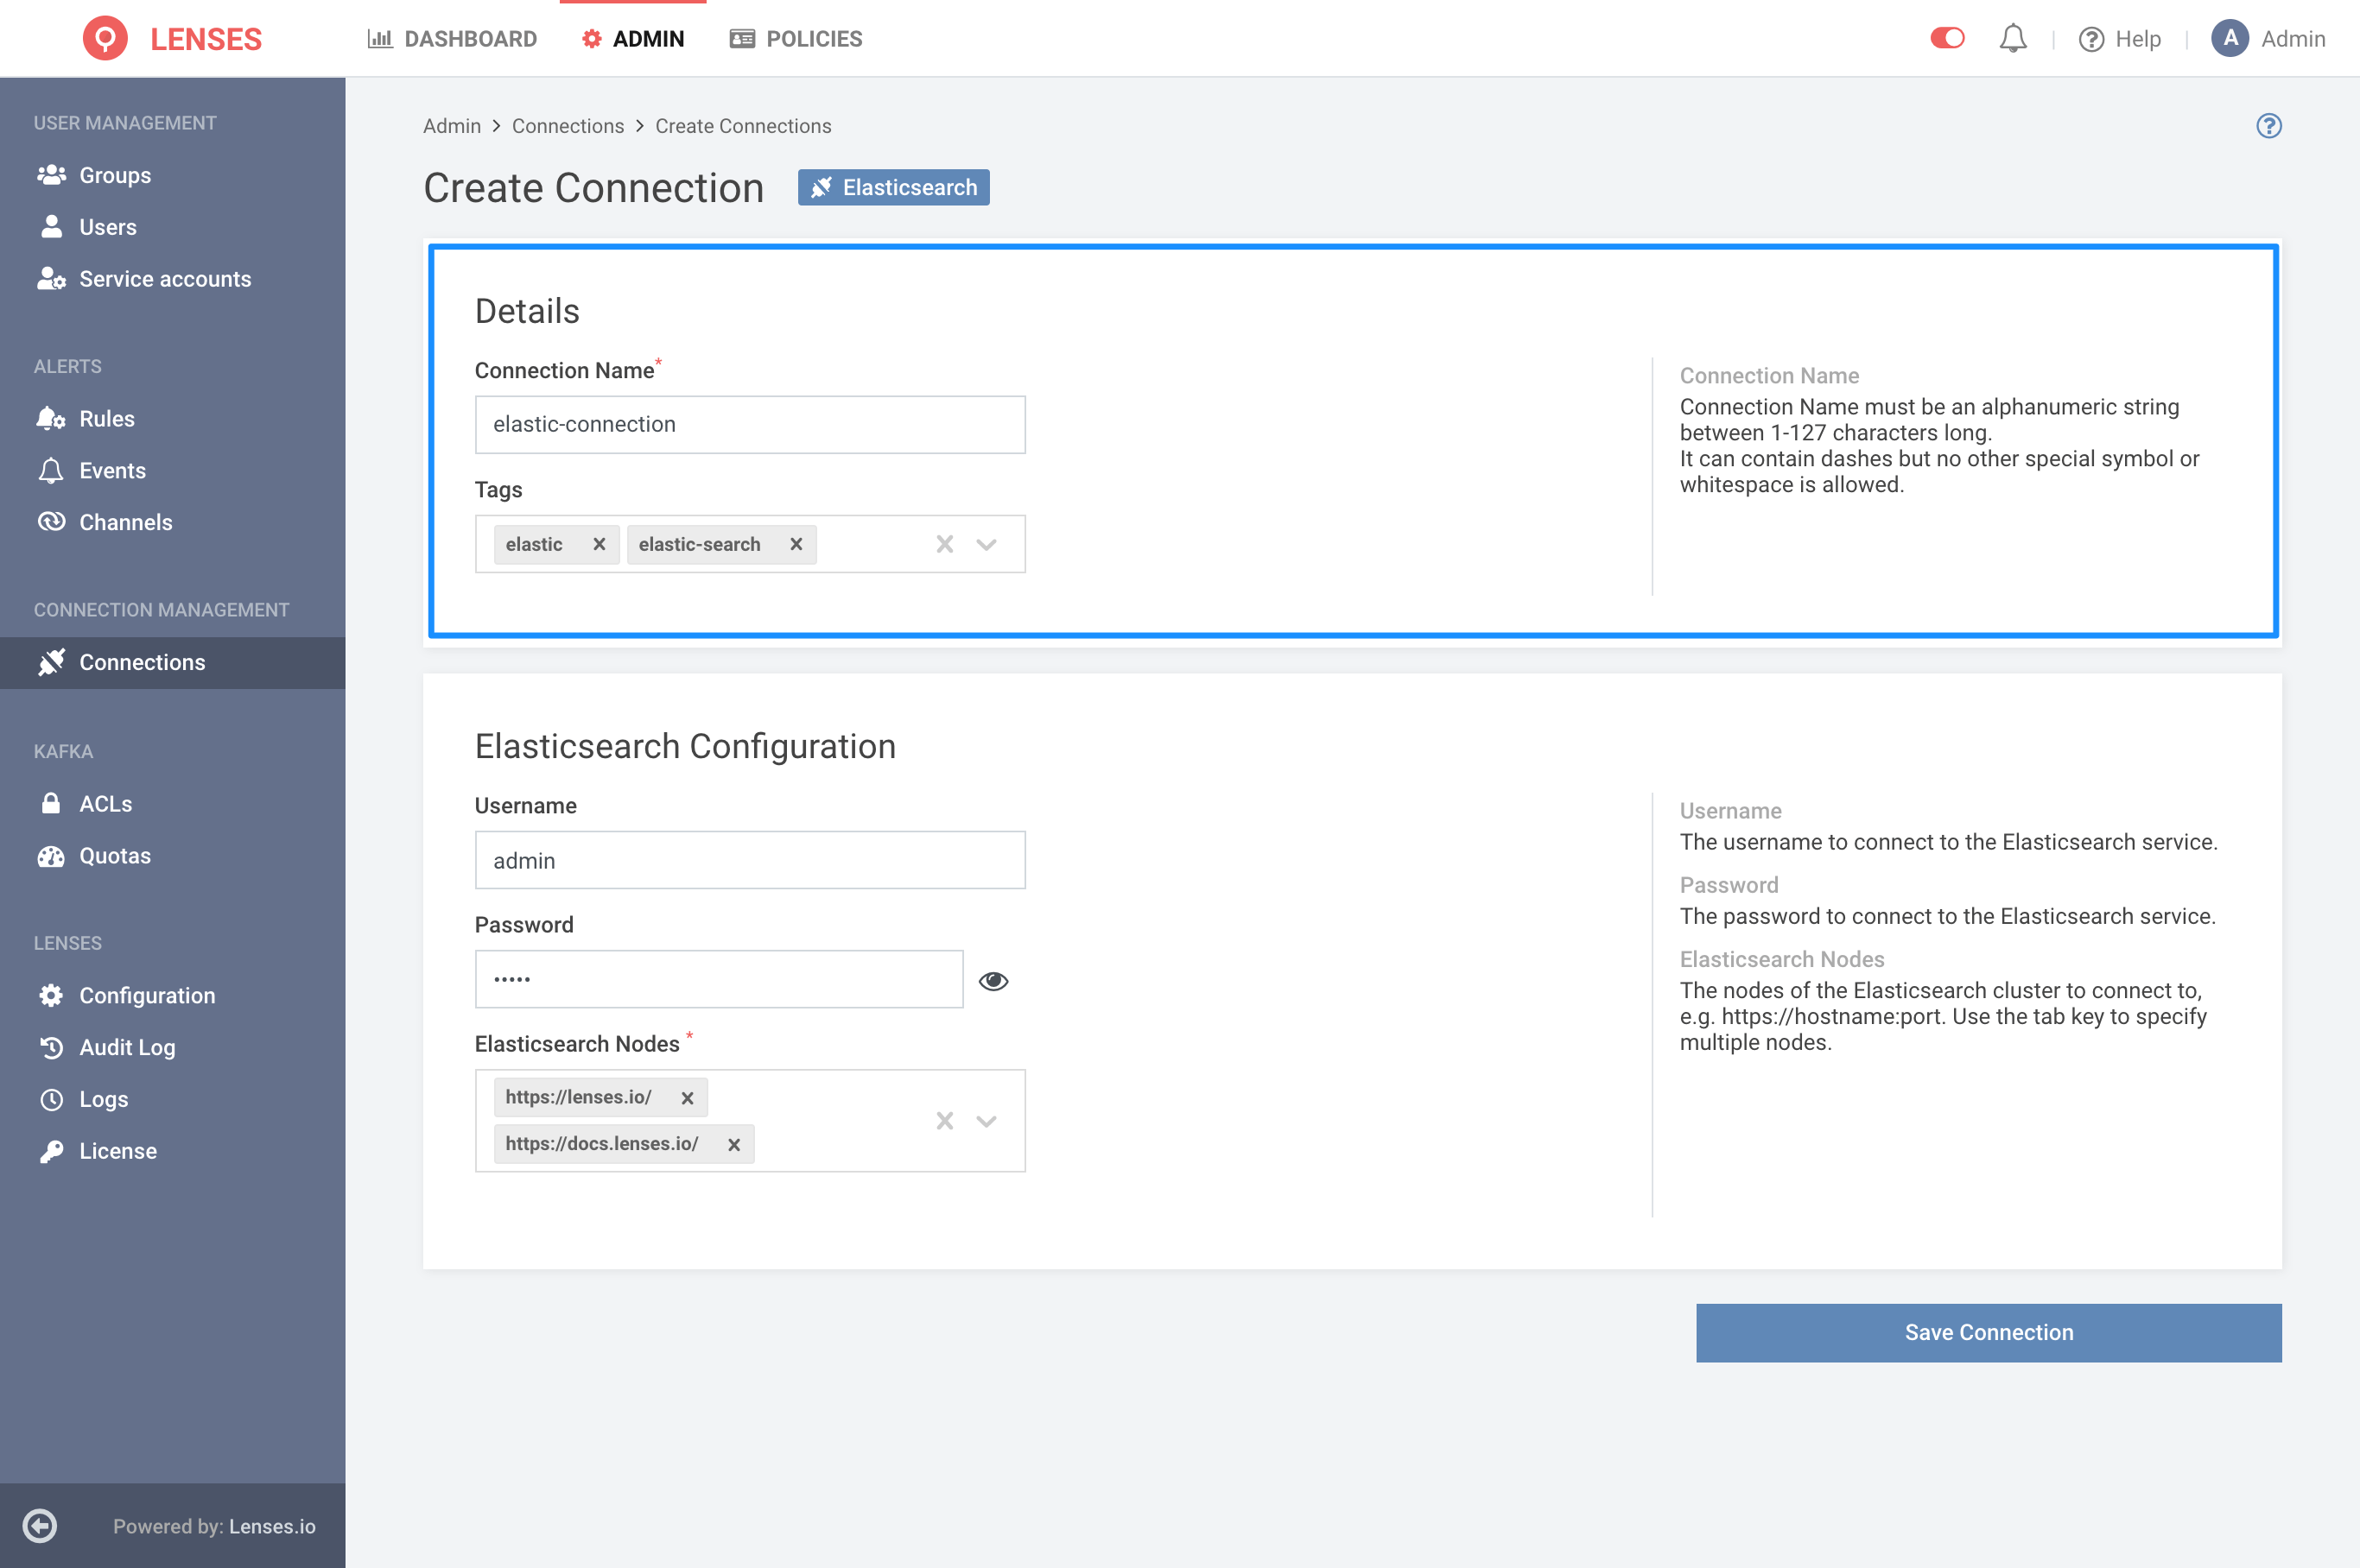Click Save Connection button
Viewport: 2360px width, 1568px height.
(1988, 1332)
